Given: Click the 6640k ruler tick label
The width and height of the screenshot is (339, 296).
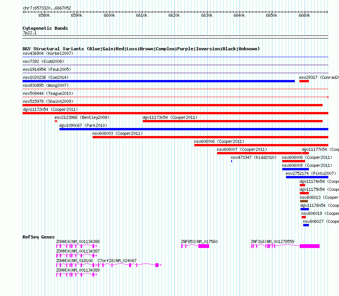Looking at the screenshot, I should click(239, 15).
